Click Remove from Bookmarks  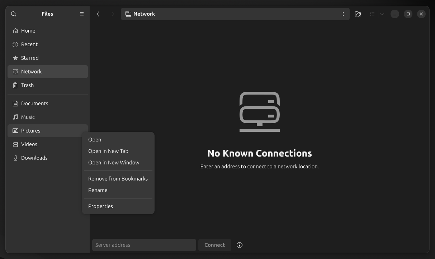pos(118,179)
